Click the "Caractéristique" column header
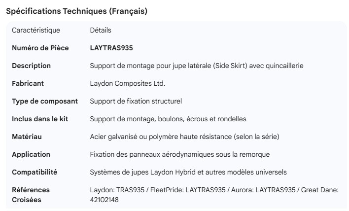Screen dimensions: 349x211 (x=36, y=30)
